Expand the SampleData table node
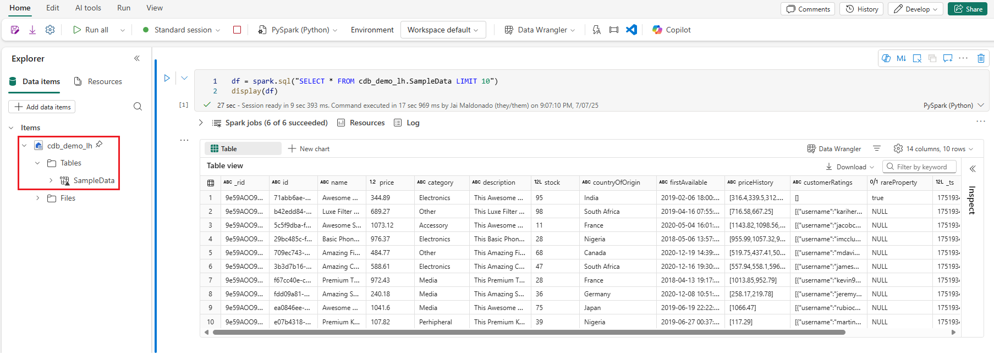The width and height of the screenshot is (994, 354). click(x=51, y=180)
